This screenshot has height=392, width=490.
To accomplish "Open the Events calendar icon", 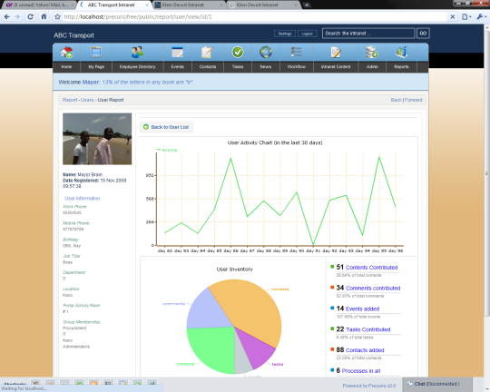I will point(177,53).
